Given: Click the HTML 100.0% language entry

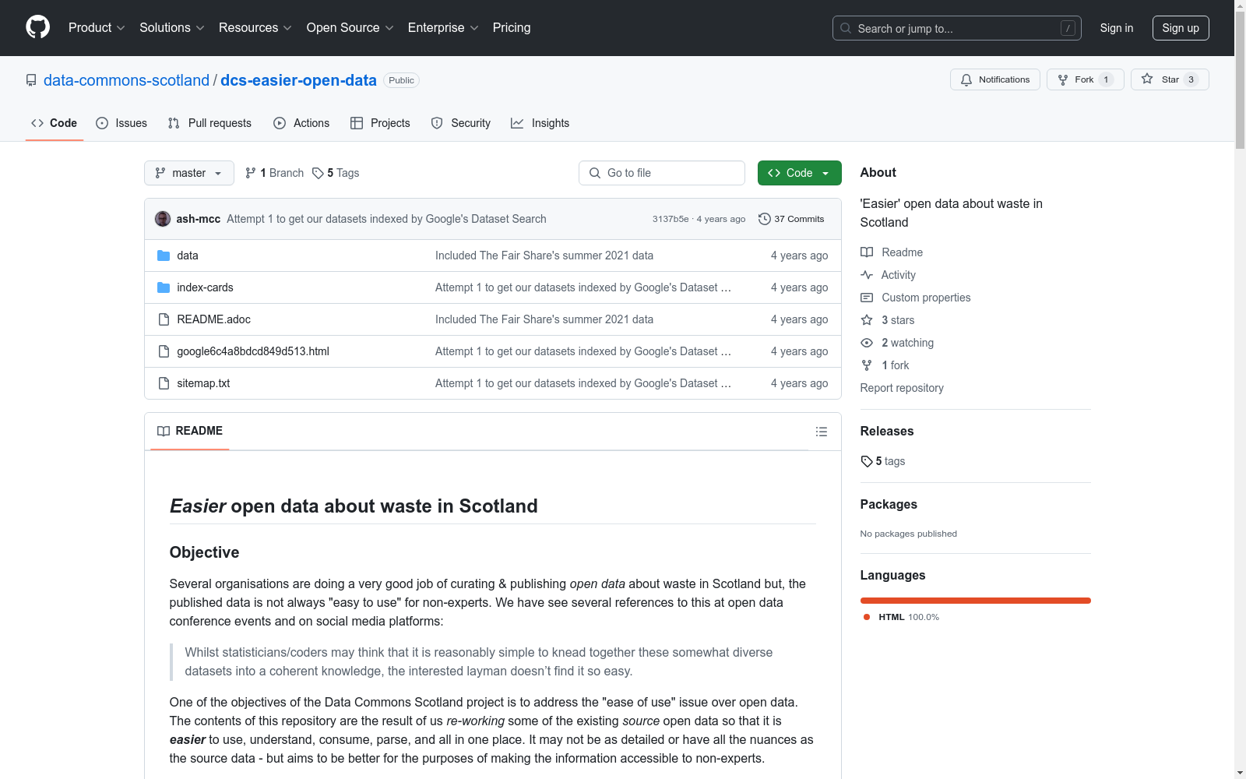Looking at the screenshot, I should point(901,617).
